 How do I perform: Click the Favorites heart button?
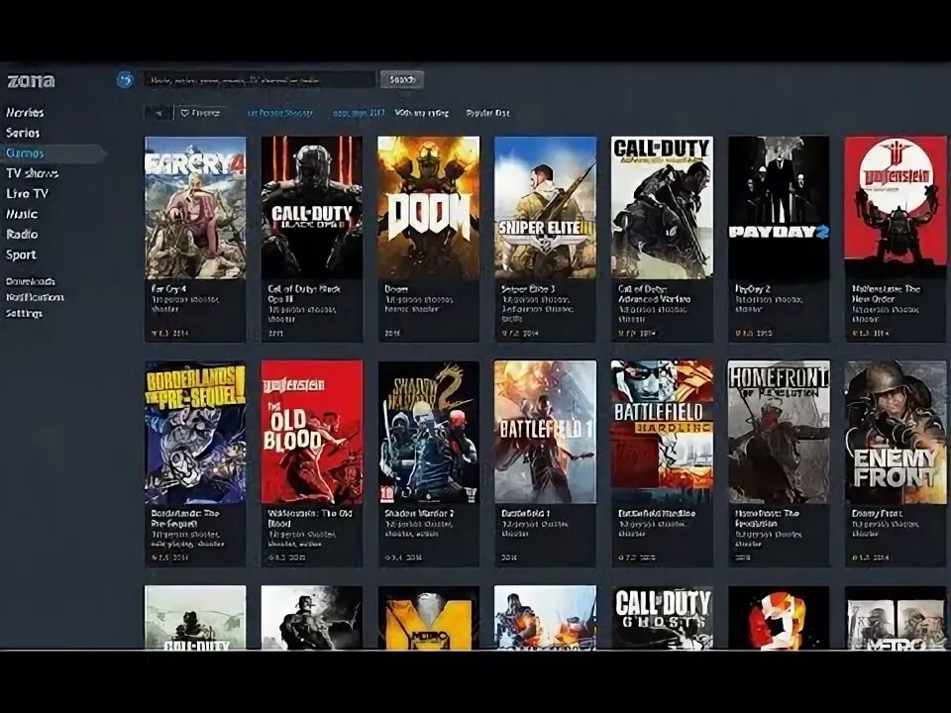201,113
